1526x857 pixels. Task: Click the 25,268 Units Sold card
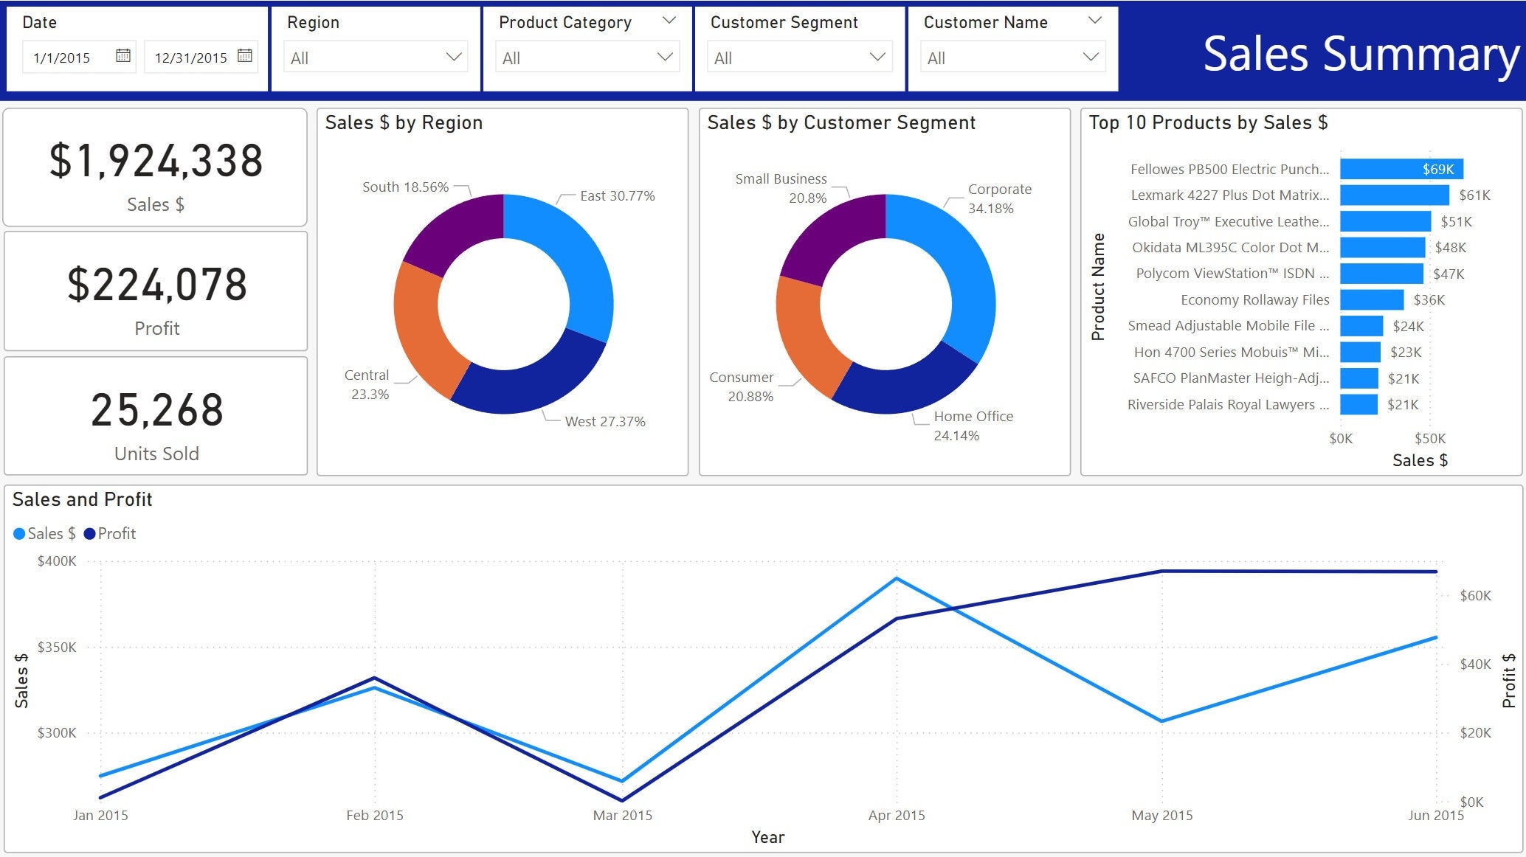155,417
